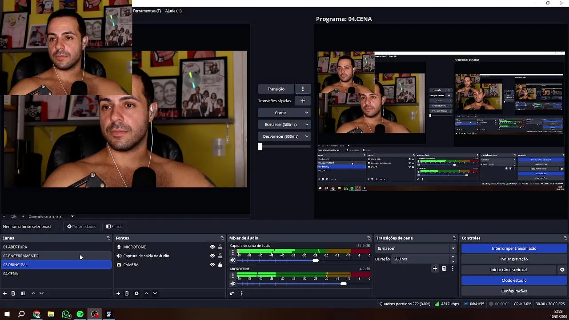
Task: Open advanced audio properties gears icon
Action: coord(232,293)
